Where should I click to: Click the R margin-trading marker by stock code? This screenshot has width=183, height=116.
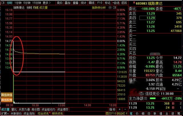pos(134,3)
